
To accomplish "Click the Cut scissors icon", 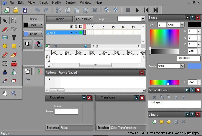I will (58, 10).
